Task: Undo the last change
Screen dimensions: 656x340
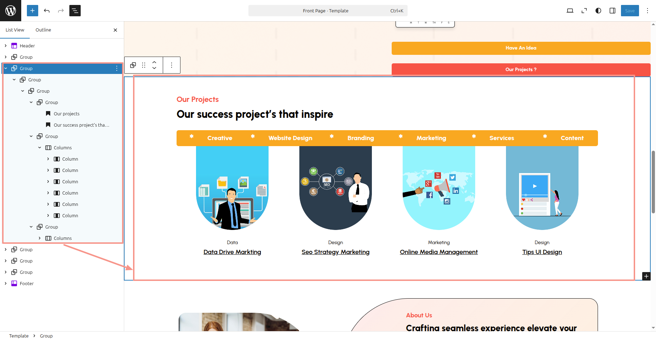Action: [x=47, y=11]
